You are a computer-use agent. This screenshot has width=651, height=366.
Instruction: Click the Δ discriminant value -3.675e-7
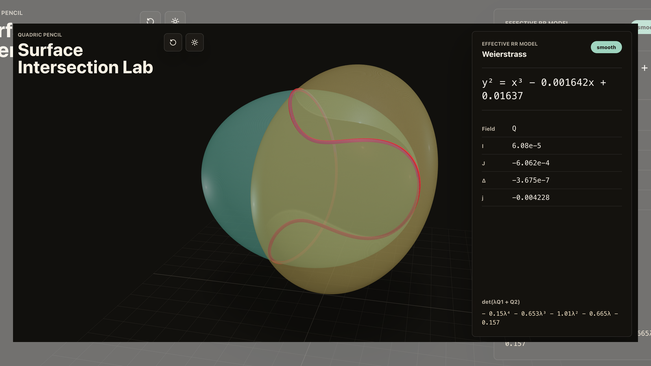click(x=531, y=180)
